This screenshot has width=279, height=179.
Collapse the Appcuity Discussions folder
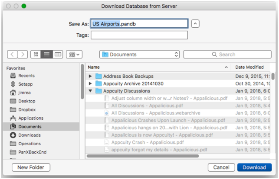(x=90, y=91)
